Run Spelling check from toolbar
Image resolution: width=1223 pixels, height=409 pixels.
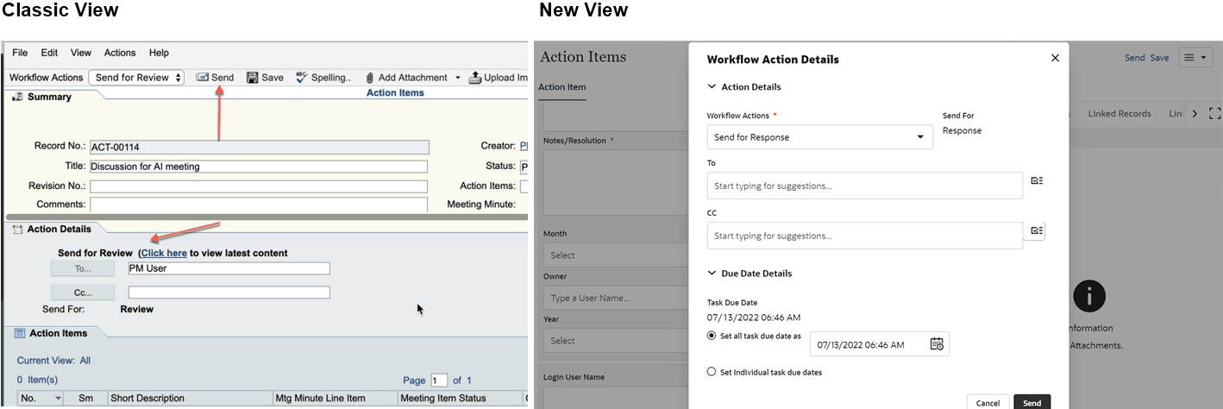click(x=323, y=78)
